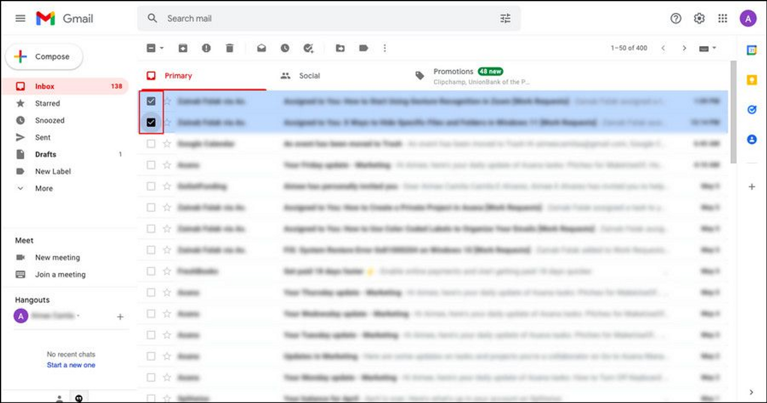This screenshot has width=767, height=403.
Task: Check the third email's checkbox
Action: point(151,144)
